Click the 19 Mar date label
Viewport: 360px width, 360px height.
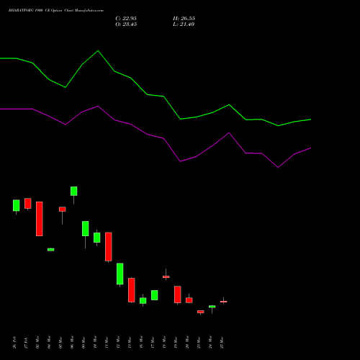tap(176, 342)
